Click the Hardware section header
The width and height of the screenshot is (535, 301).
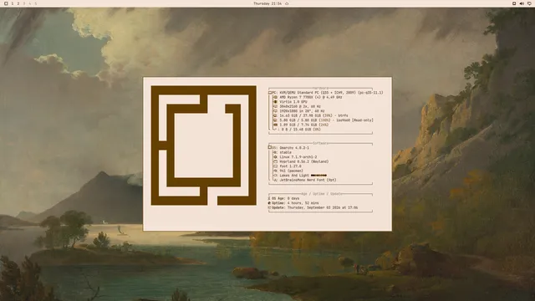click(320, 89)
